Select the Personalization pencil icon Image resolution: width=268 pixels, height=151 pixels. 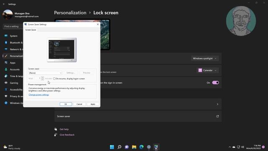coord(6,56)
